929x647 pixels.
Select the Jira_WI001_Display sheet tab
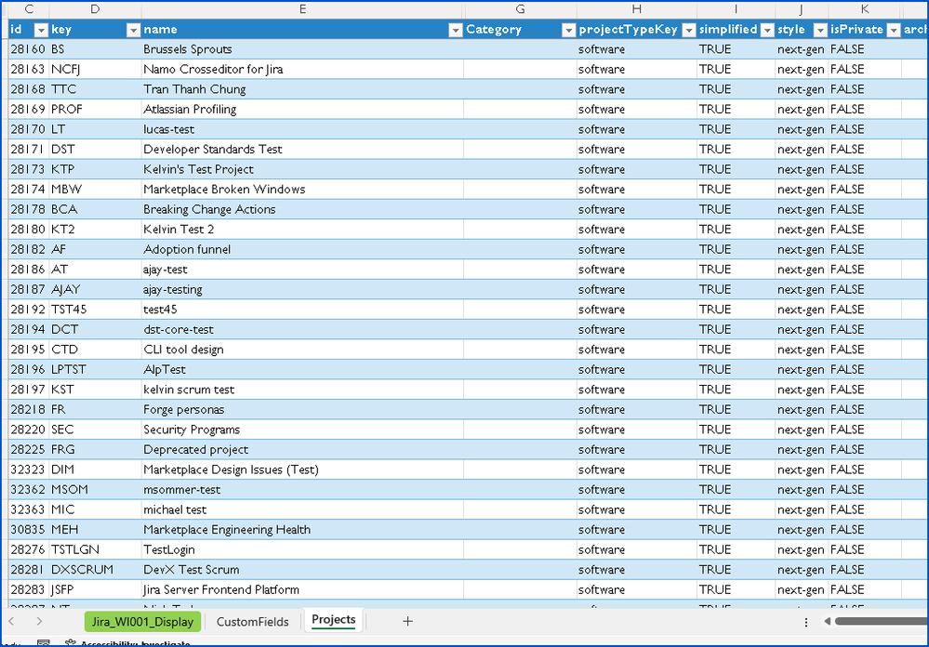141,621
